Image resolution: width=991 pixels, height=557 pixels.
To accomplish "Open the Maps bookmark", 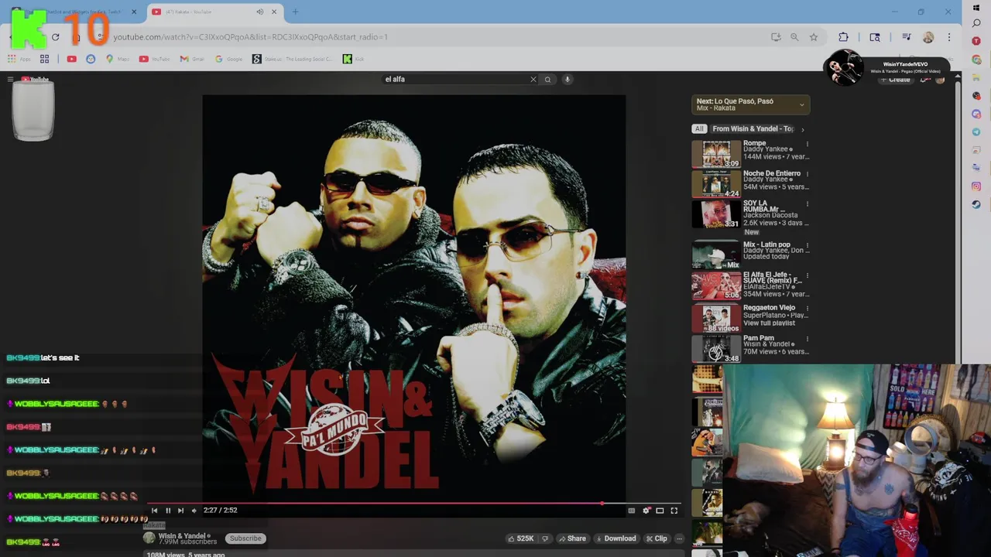I will pyautogui.click(x=117, y=59).
